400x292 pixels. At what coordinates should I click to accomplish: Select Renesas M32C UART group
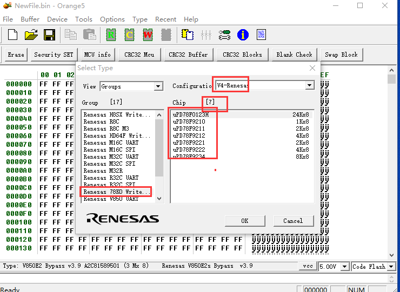pos(118,157)
